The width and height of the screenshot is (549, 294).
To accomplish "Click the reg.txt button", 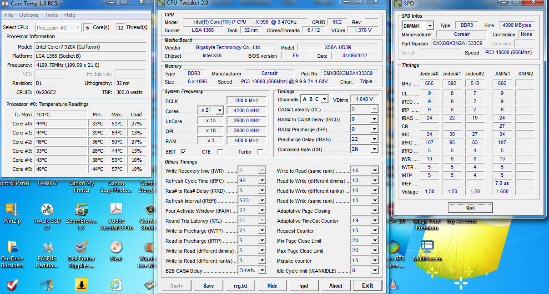I will [240, 286].
